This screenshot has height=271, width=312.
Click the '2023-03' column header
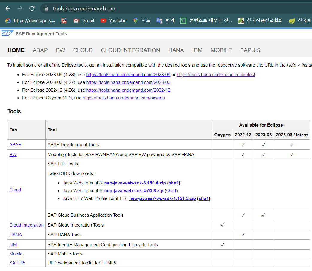click(x=264, y=135)
